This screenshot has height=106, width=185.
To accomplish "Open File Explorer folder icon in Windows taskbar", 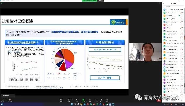I will coord(81,104).
